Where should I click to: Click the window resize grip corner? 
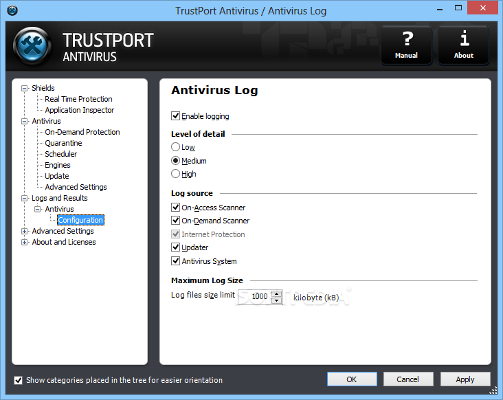493,390
